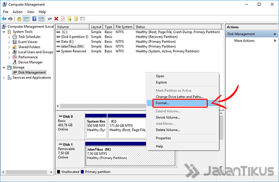
Task: Click the red X delete toolbar icon
Action: (56, 19)
